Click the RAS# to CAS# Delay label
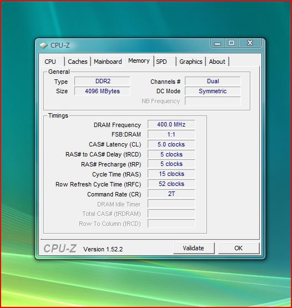292x308 pixels. [103, 155]
